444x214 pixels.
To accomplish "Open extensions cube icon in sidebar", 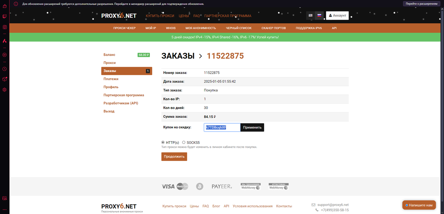I will pyautogui.click(x=4, y=79).
